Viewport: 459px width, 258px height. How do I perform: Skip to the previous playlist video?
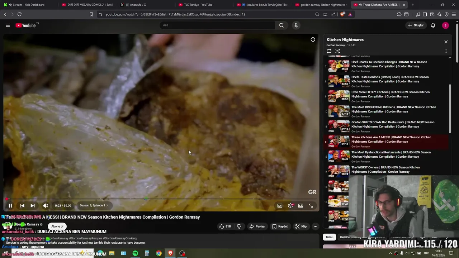(22, 206)
